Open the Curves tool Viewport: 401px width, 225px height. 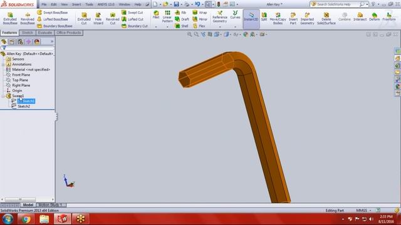click(235, 15)
